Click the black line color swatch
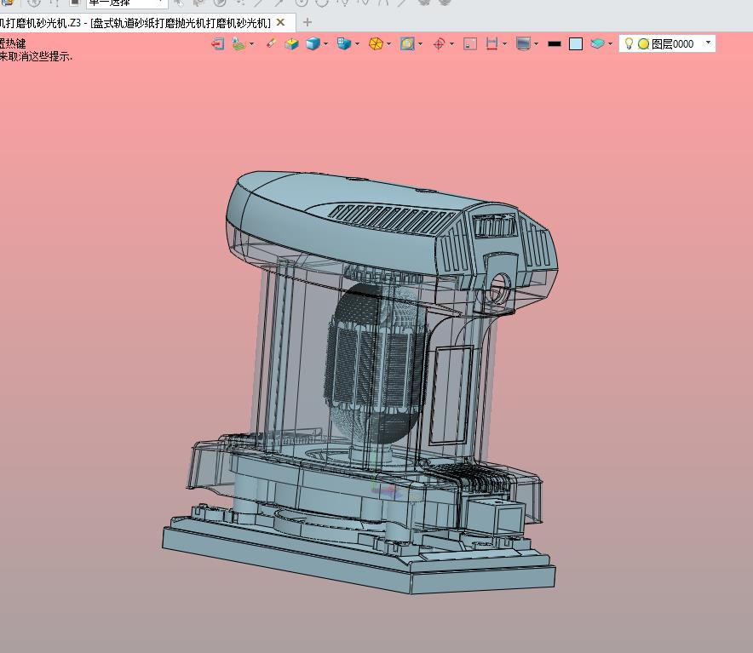This screenshot has width=753, height=653. pyautogui.click(x=555, y=44)
